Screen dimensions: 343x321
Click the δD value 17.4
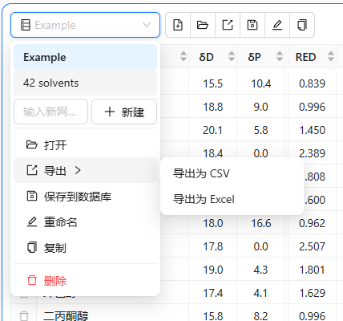[x=213, y=293]
